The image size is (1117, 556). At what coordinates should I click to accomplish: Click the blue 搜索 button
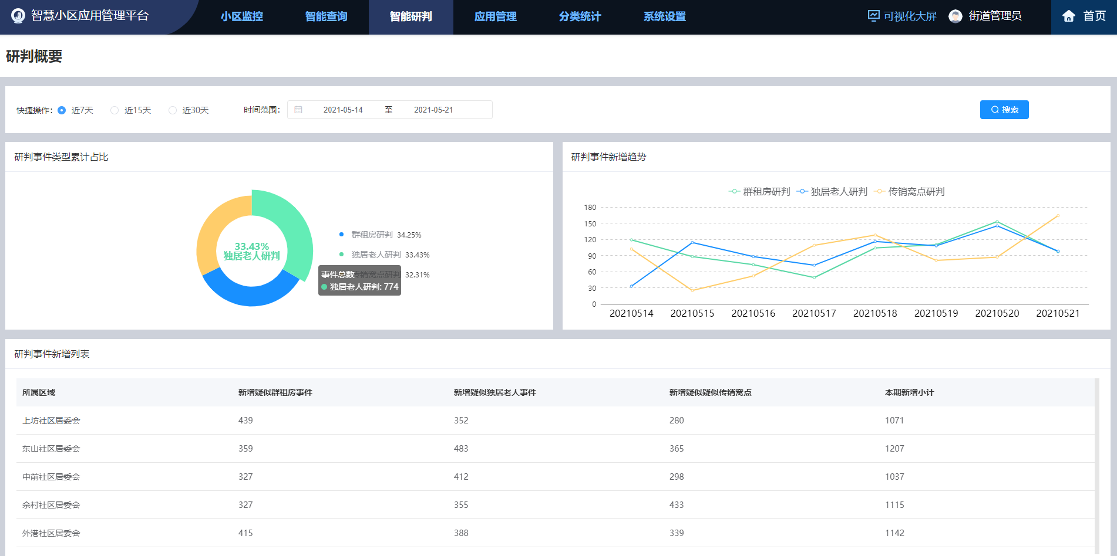click(x=1004, y=110)
